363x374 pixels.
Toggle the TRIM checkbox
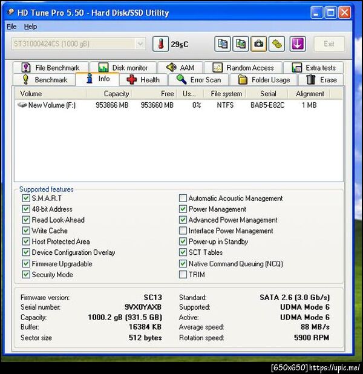[183, 274]
